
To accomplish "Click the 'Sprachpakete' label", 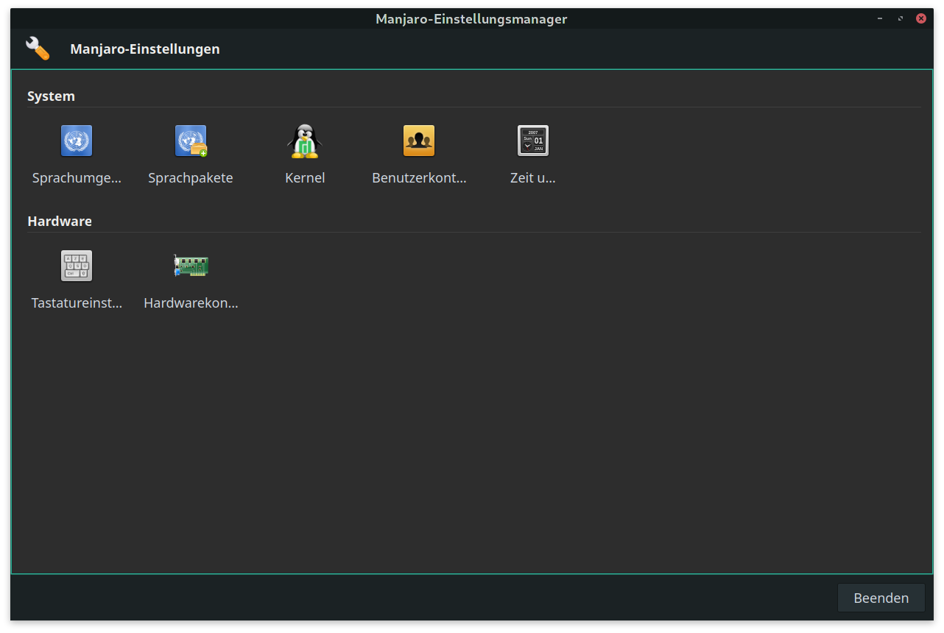I will (191, 178).
